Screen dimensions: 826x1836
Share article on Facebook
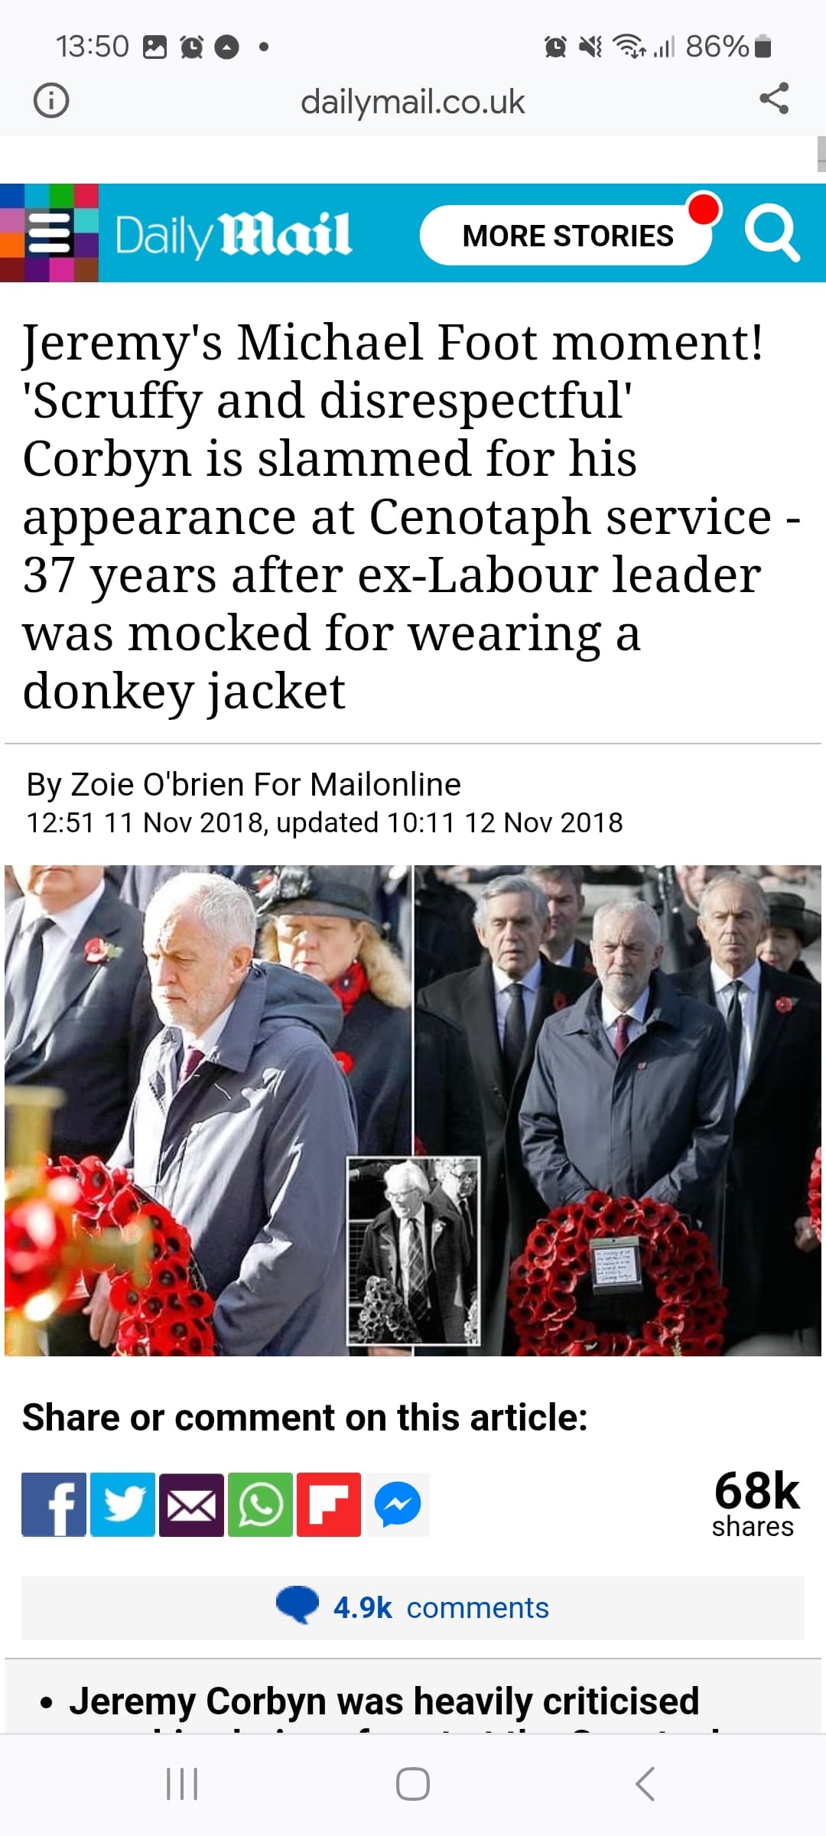tap(54, 1504)
